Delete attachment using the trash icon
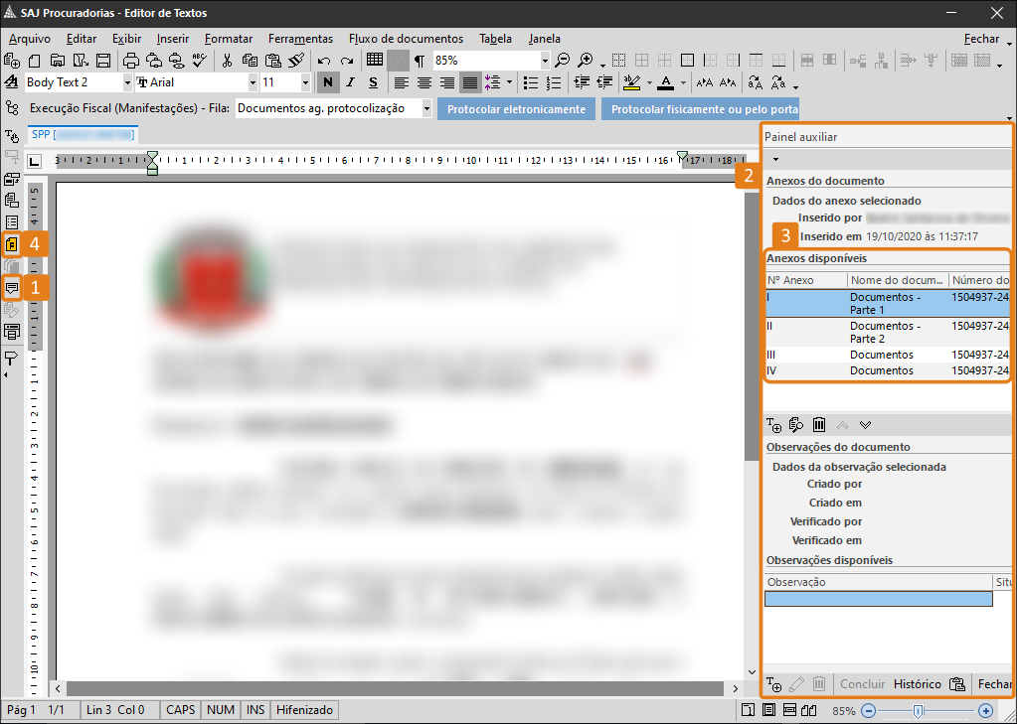This screenshot has width=1017, height=724. point(819,424)
